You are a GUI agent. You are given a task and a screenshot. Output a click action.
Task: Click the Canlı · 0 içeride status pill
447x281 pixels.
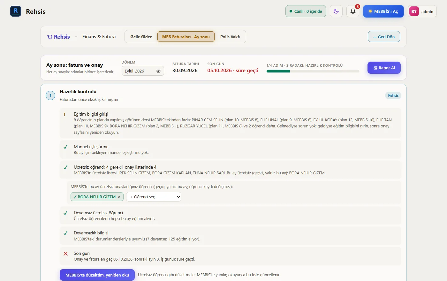coord(306,11)
